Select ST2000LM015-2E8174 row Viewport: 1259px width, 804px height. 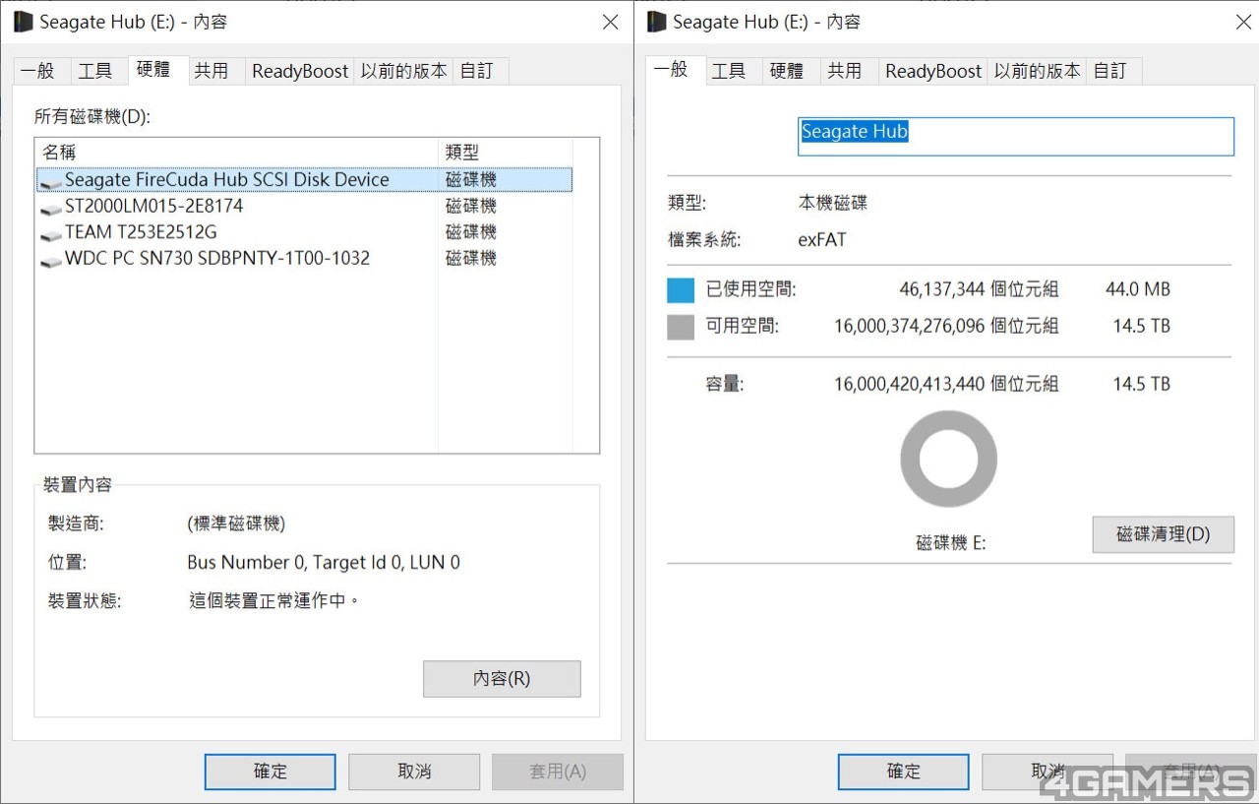304,207
